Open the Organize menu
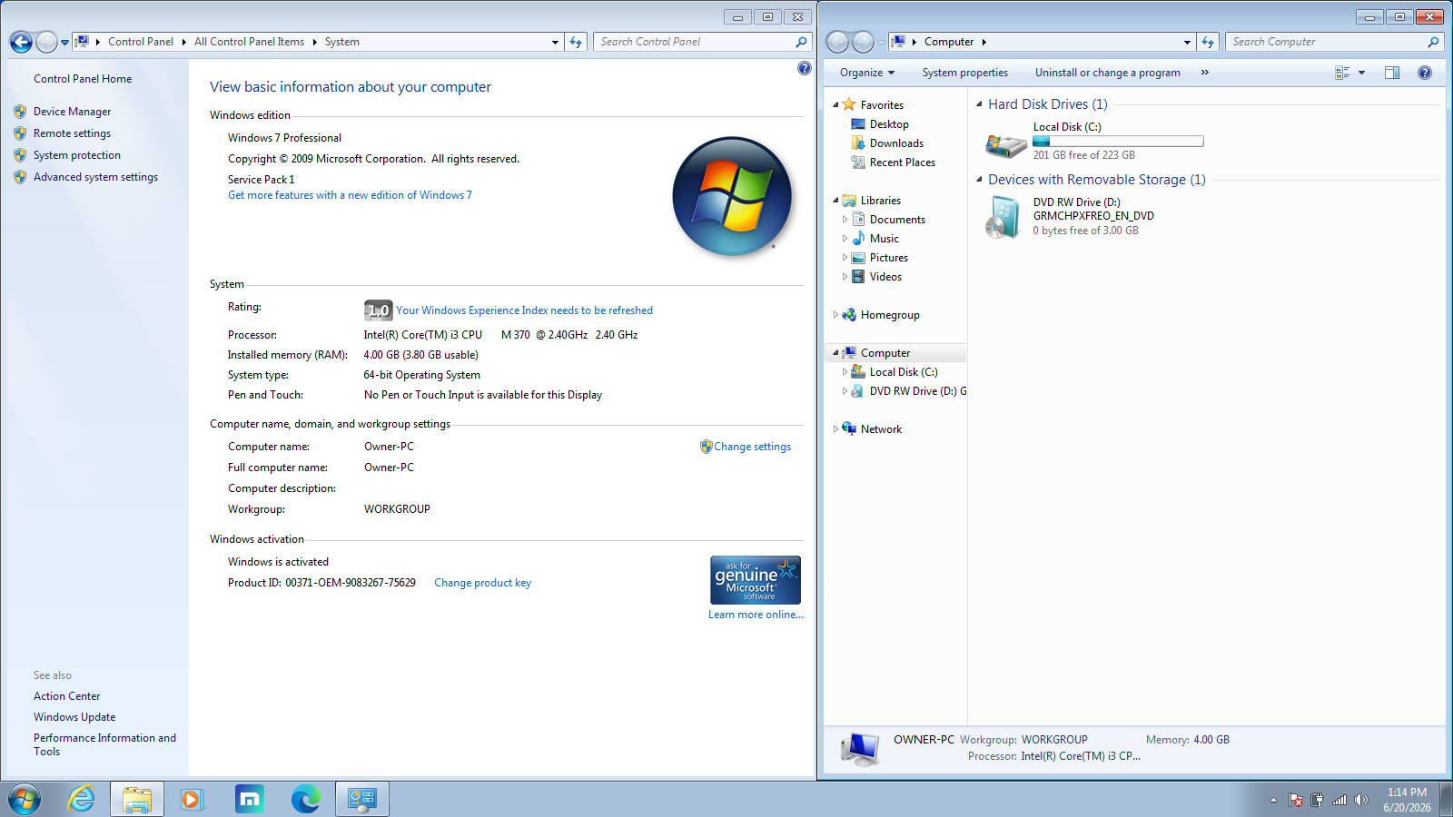This screenshot has height=817, width=1453. pos(867,73)
